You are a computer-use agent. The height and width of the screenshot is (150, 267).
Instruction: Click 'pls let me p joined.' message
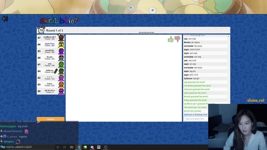192,111
